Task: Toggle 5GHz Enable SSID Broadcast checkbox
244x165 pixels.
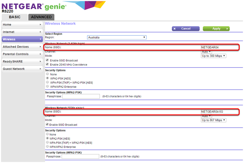Action: pos(47,124)
